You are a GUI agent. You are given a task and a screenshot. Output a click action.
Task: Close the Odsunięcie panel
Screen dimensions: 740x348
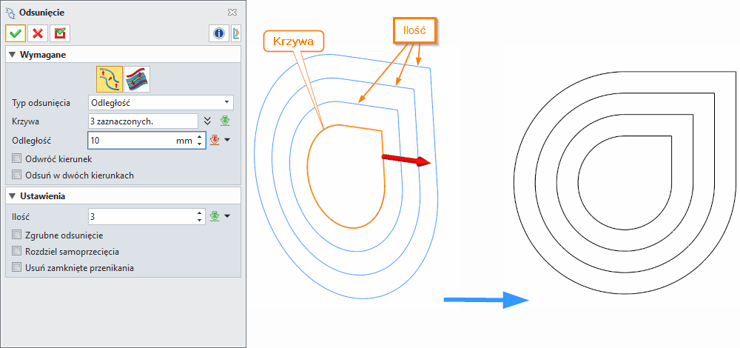point(232,12)
